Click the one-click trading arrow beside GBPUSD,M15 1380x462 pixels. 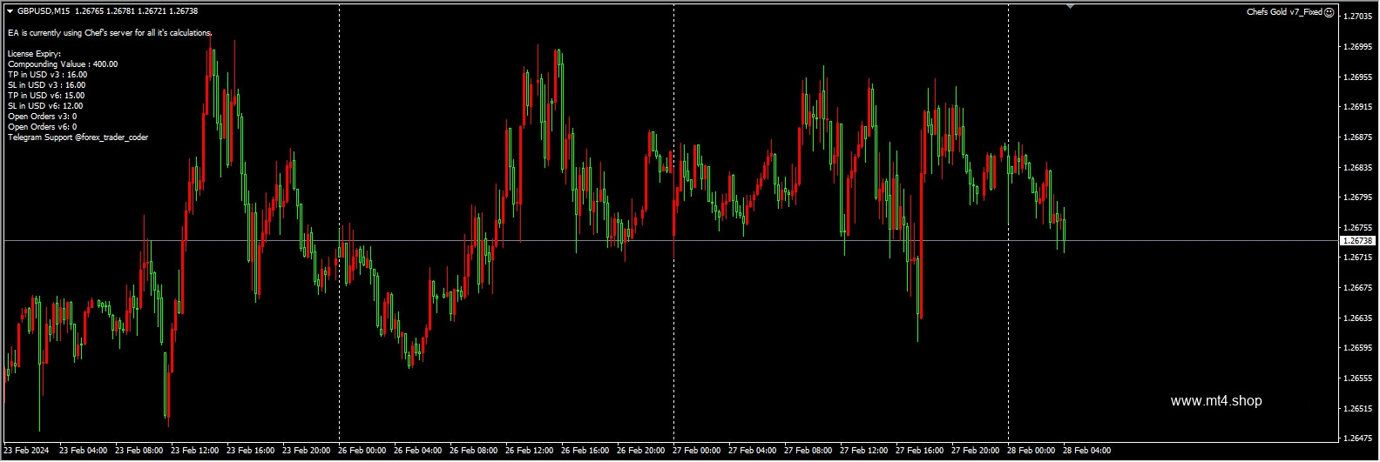[10, 11]
